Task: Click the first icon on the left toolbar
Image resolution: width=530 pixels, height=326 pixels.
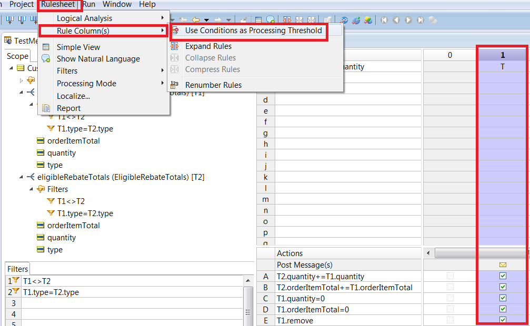Action: coord(10,20)
